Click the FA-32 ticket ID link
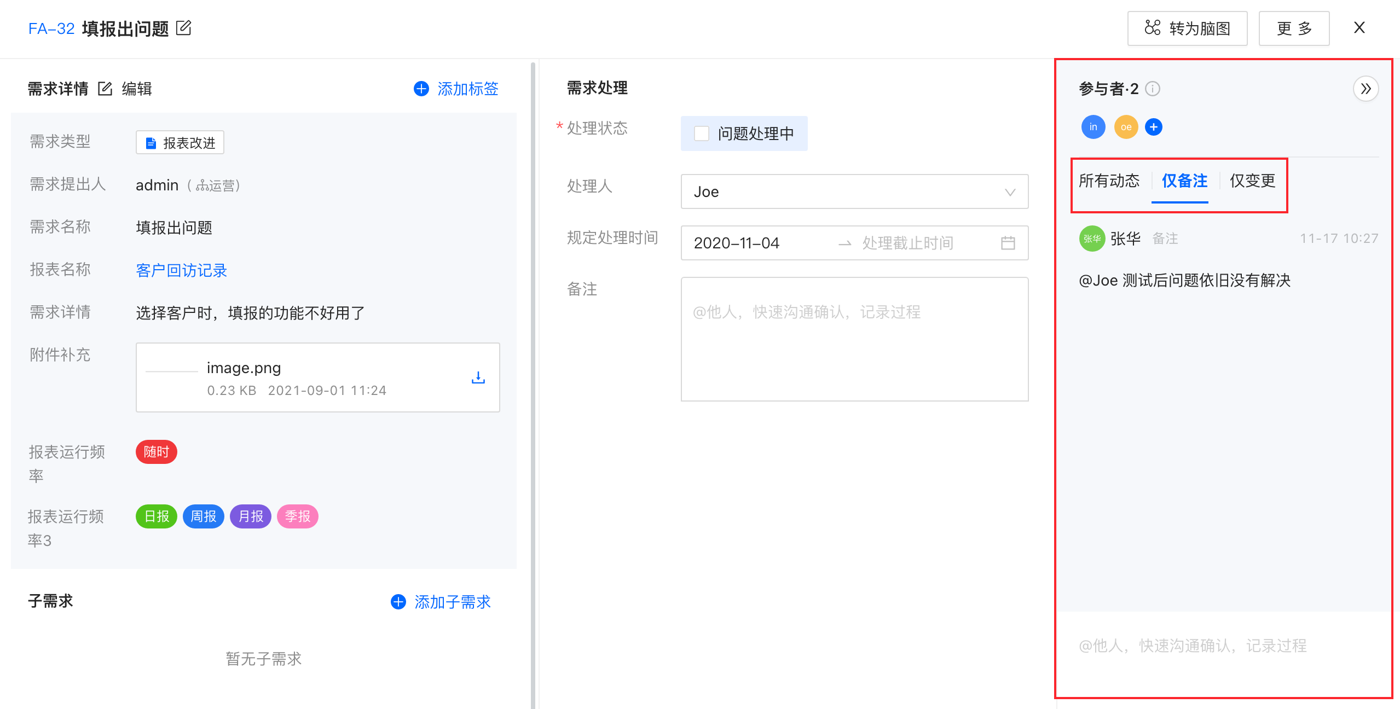Screen dimensions: 1400x709 [51, 28]
